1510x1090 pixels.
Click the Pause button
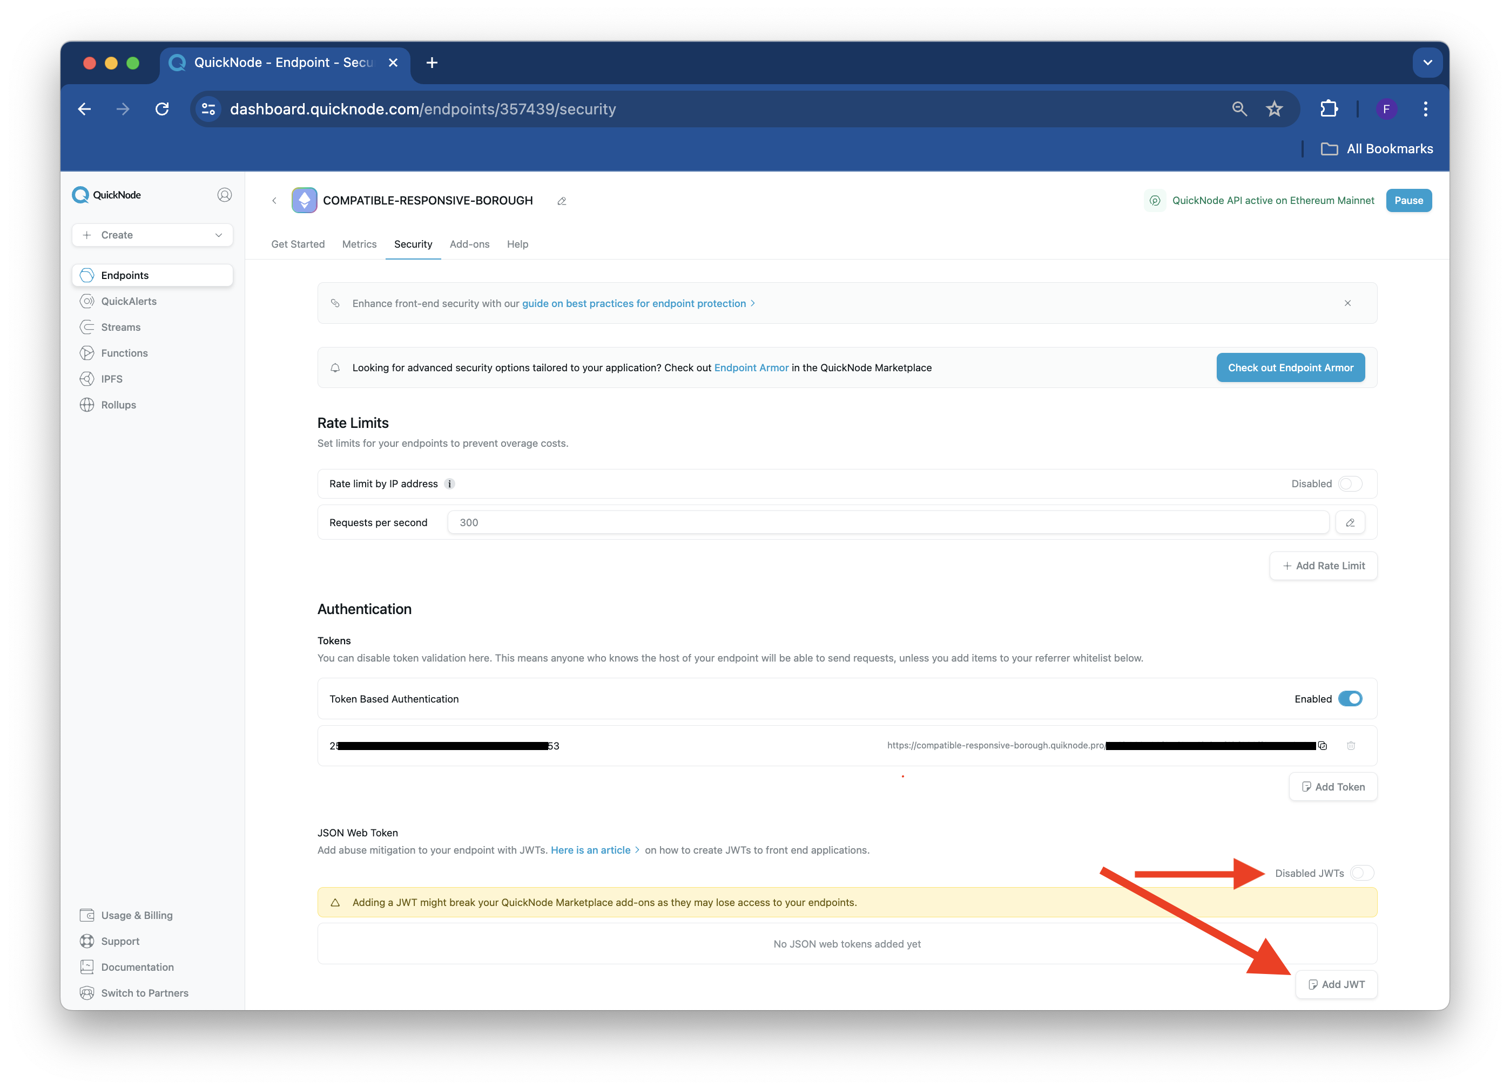click(1408, 200)
